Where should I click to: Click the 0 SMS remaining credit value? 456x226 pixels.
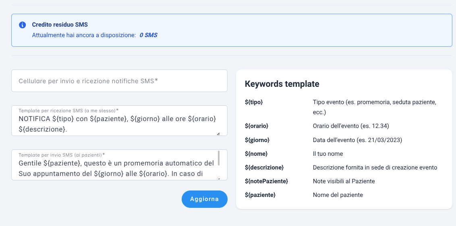pos(148,35)
